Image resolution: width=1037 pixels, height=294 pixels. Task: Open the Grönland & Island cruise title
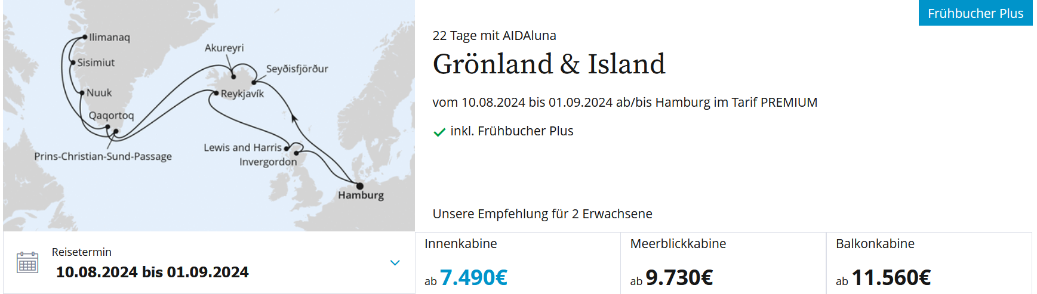[549, 64]
